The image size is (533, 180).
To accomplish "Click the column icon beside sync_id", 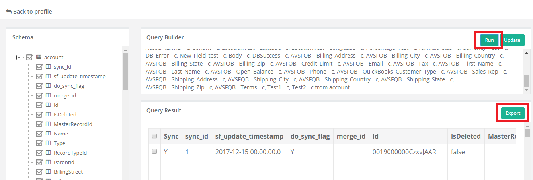I will (x=48, y=67).
